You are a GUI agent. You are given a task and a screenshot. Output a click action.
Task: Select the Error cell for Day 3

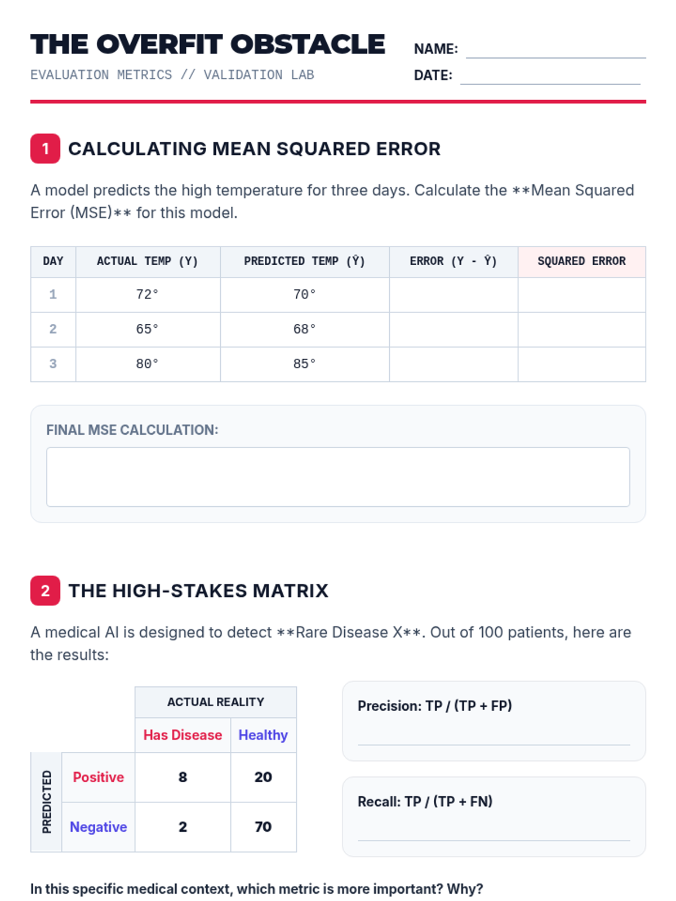[x=453, y=364]
